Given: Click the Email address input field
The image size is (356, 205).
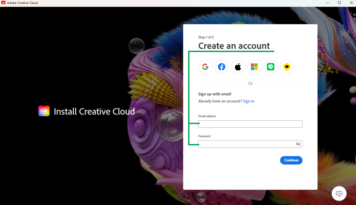Looking at the screenshot, I should (x=250, y=124).
